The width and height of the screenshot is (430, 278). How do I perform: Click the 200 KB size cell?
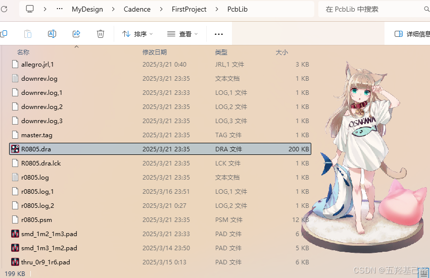pos(299,149)
